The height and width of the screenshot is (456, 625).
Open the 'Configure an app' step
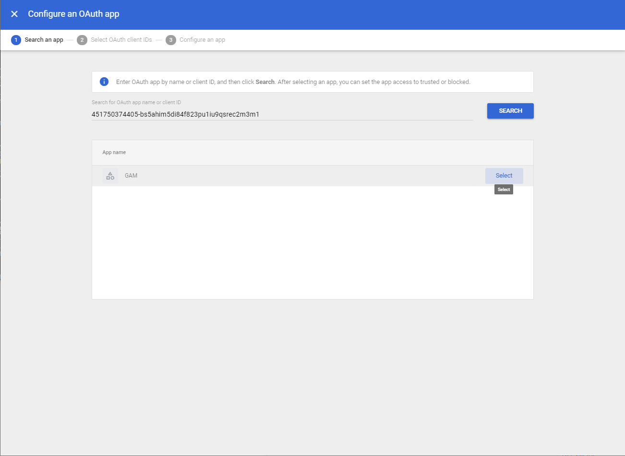[202, 40]
